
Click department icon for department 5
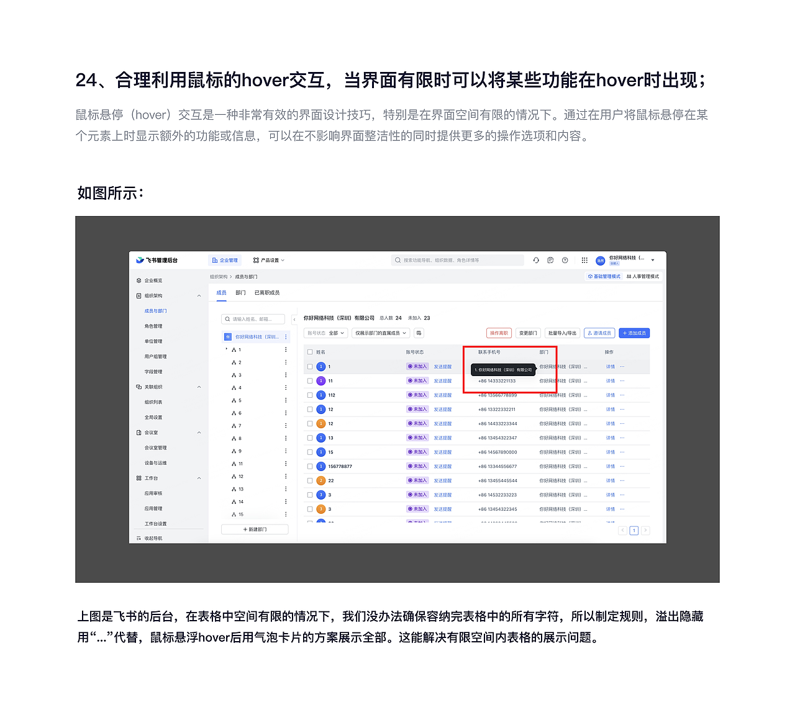coord(234,400)
